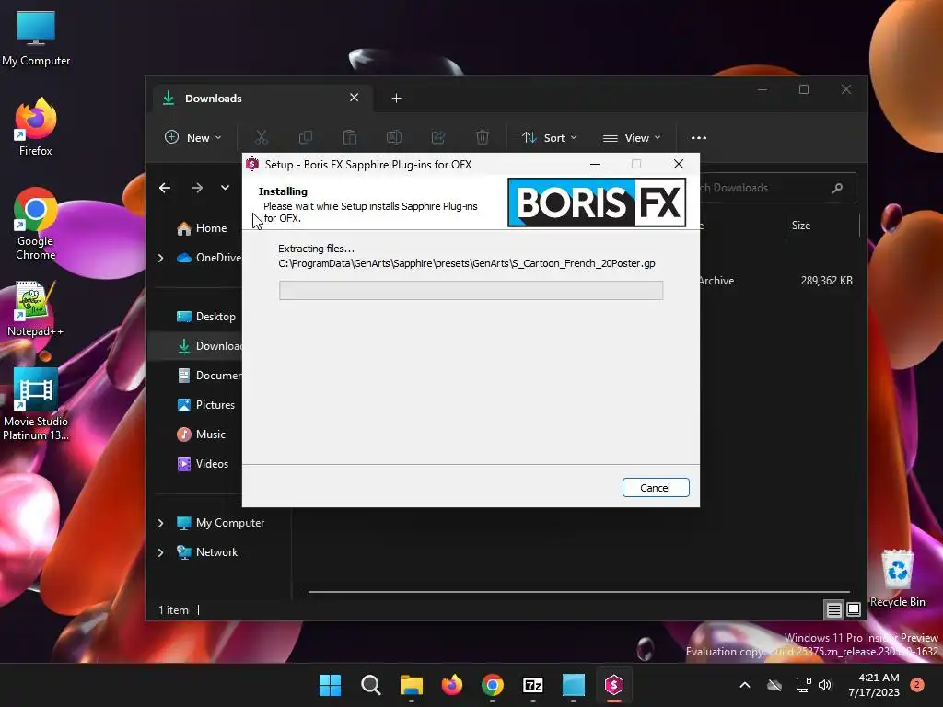Switch to large thumbnails view icon
This screenshot has height=707, width=943.
point(854,610)
